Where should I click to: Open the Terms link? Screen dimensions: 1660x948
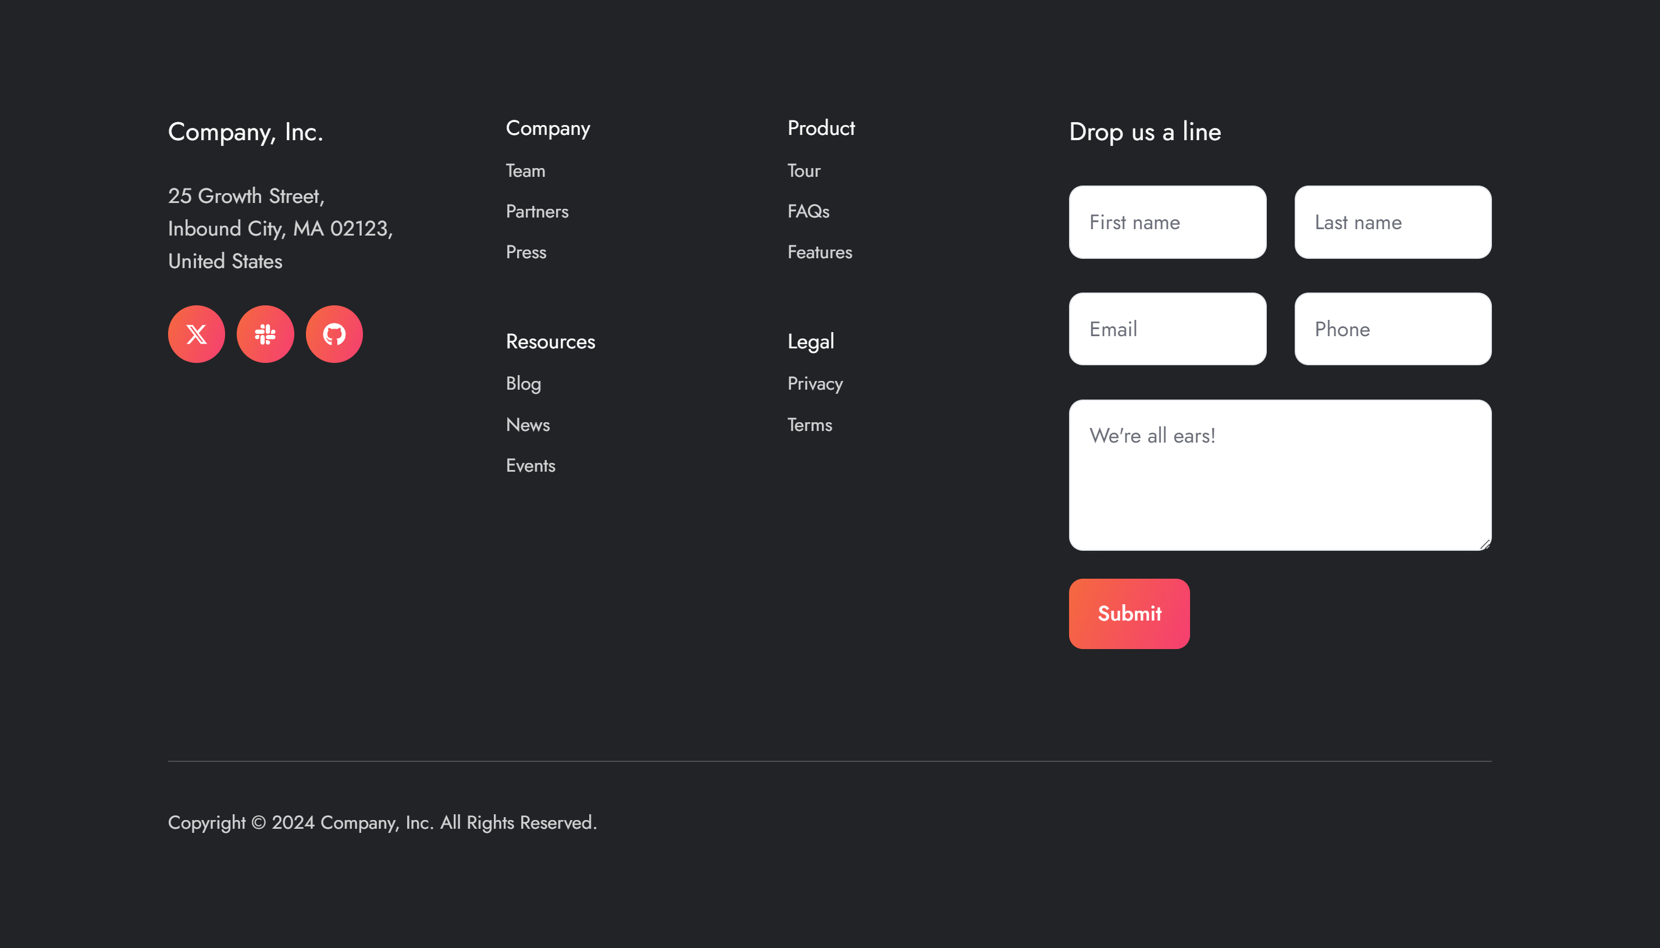(x=809, y=425)
